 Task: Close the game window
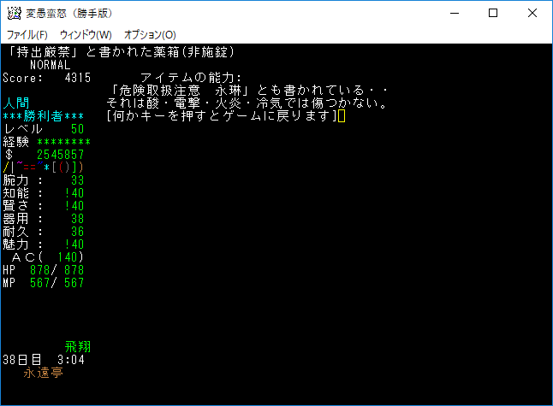(x=532, y=14)
